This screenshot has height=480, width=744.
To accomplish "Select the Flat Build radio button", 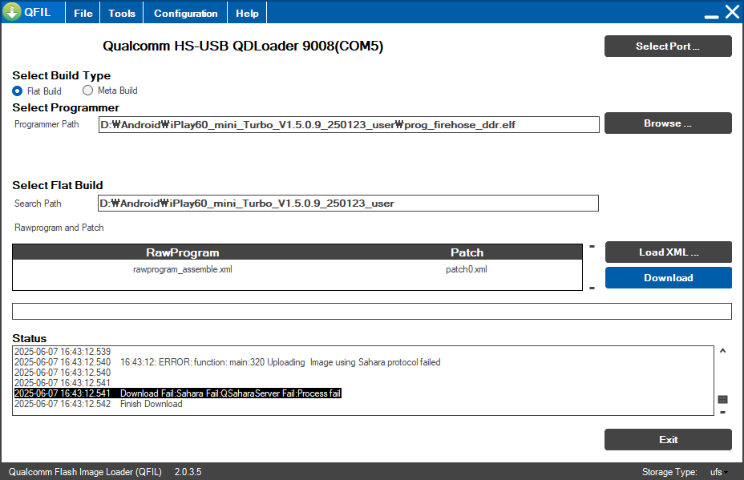I will (18, 91).
